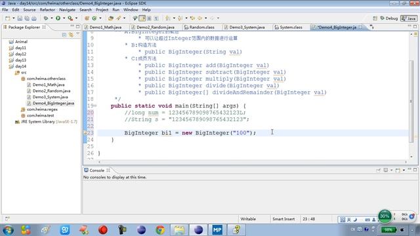This screenshot has height=236, width=420.
Task: Open the MP app on taskbar
Action: click(x=217, y=230)
